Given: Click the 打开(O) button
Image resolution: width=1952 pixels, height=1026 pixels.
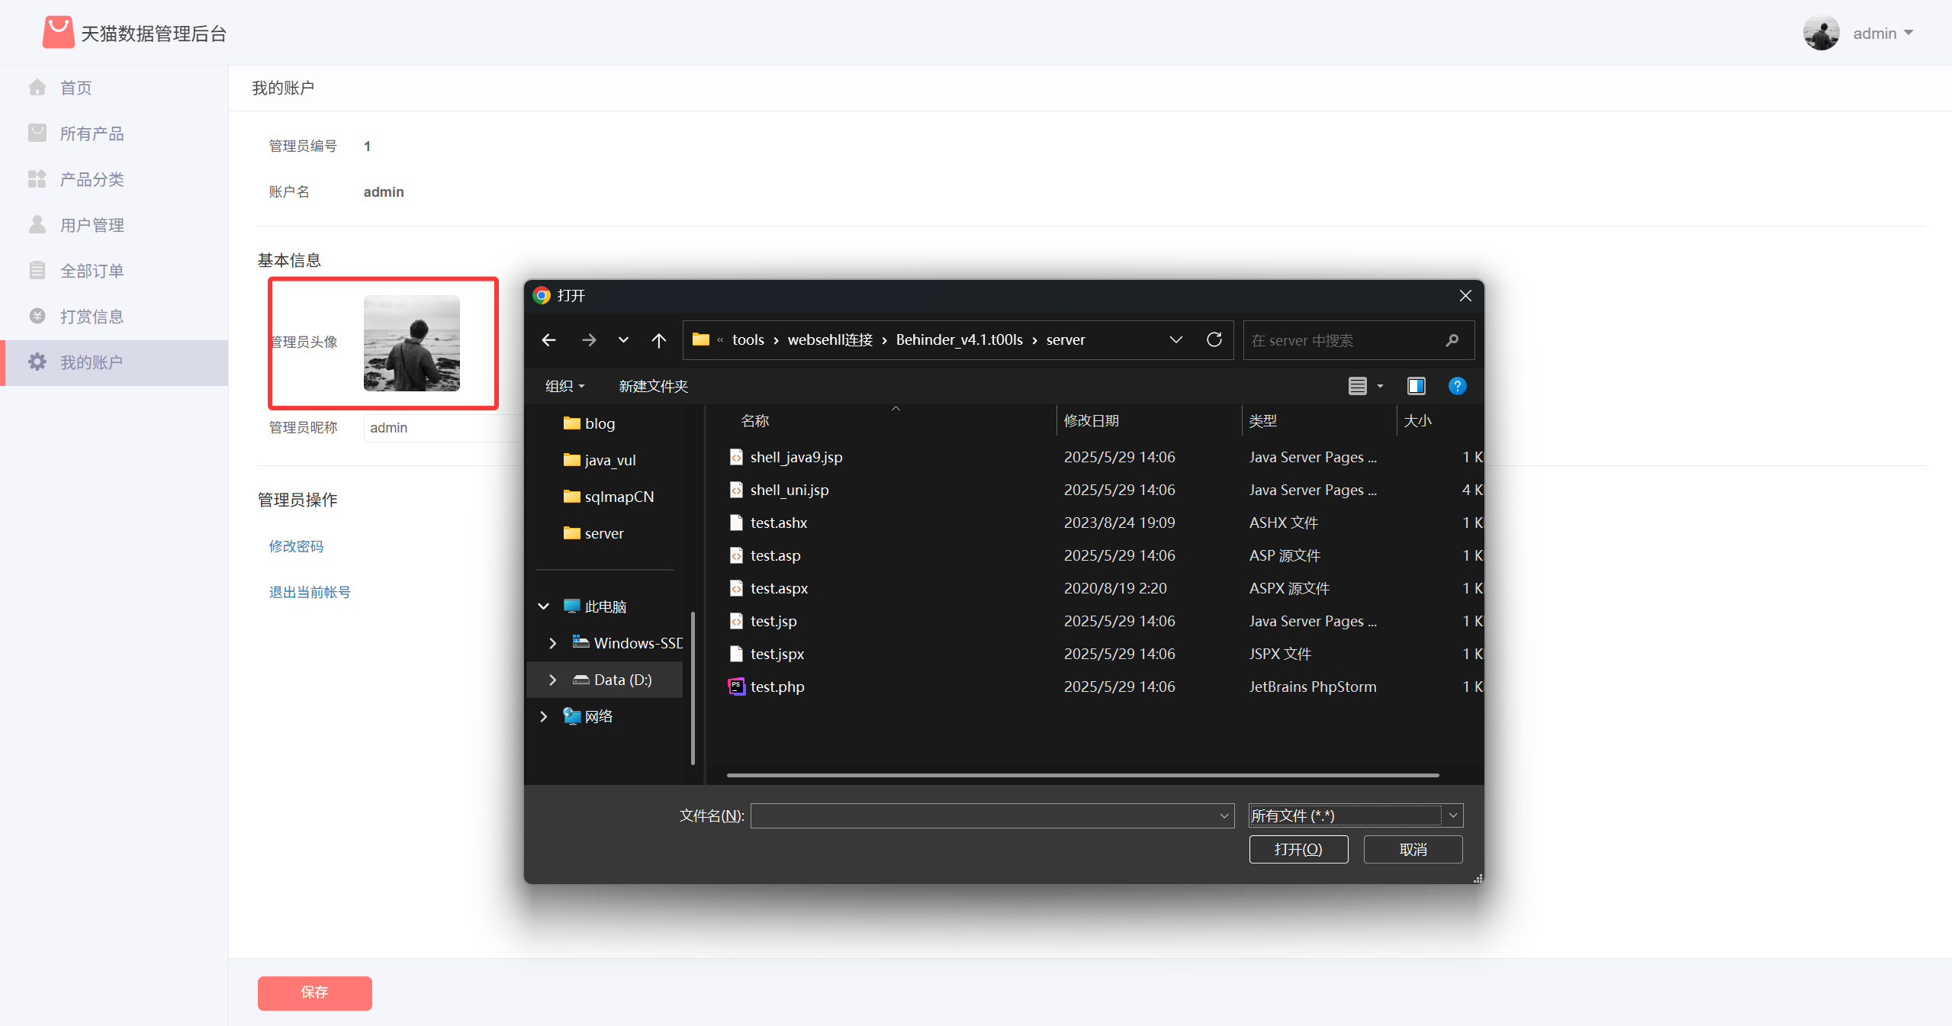Looking at the screenshot, I should [x=1298, y=849].
